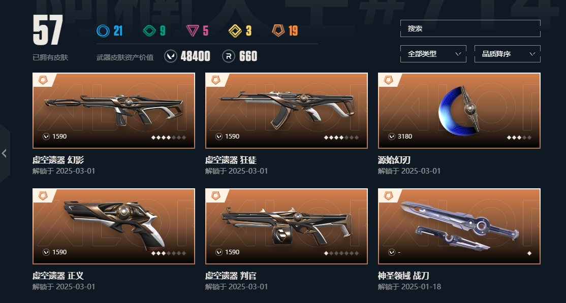Open the 品质降序 sort dropdown
The width and height of the screenshot is (566, 303).
(507, 54)
